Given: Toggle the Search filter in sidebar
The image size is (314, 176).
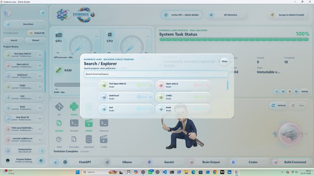Looking at the screenshot, I should tap(14, 40).
